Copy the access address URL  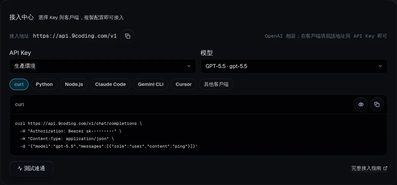click(x=128, y=36)
